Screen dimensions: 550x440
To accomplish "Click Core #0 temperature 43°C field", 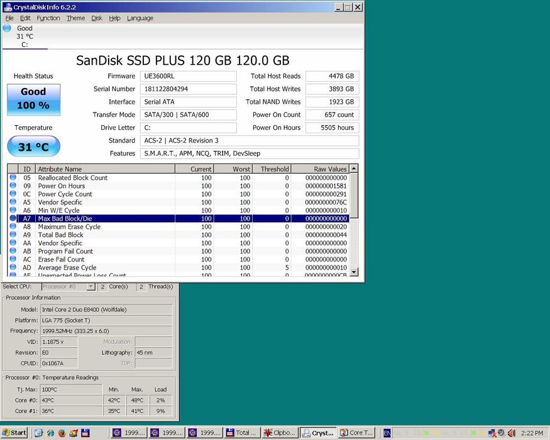I will [71, 400].
